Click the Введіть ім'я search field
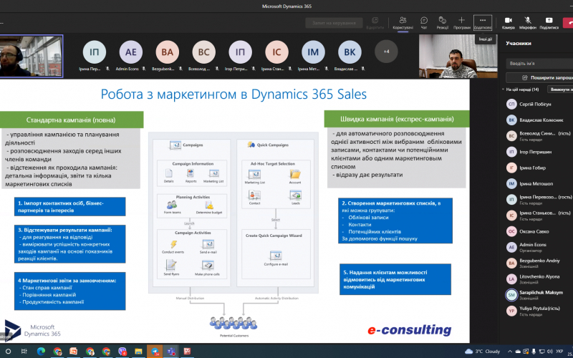573x358 pixels. (x=539, y=63)
